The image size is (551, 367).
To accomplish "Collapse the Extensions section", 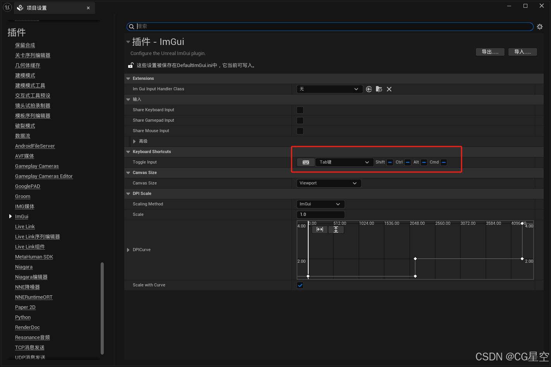I will (x=128, y=79).
